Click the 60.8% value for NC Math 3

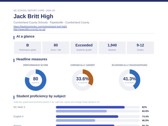click(145, 111)
